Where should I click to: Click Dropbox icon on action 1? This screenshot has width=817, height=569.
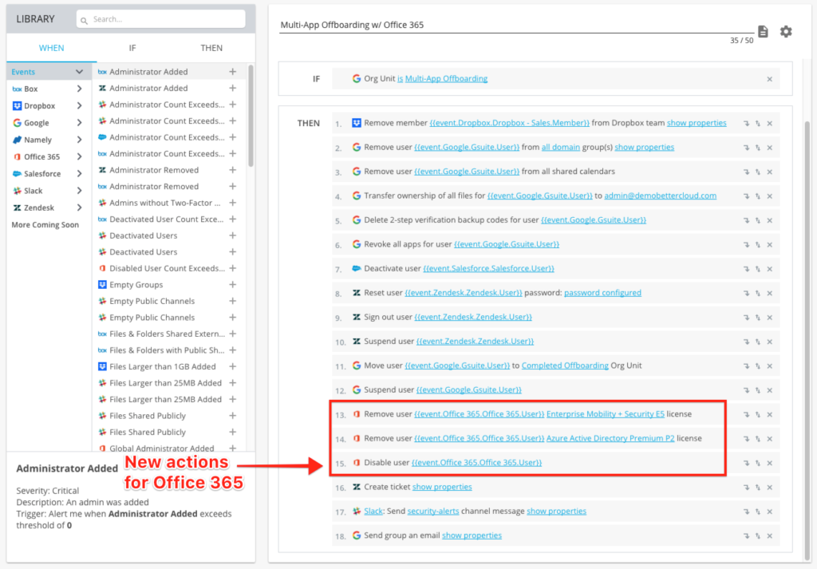tap(357, 123)
